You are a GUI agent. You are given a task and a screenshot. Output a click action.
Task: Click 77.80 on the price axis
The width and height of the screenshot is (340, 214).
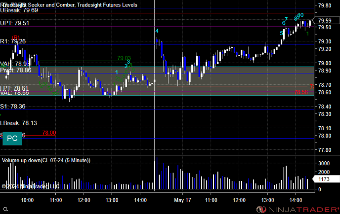coord(325,150)
